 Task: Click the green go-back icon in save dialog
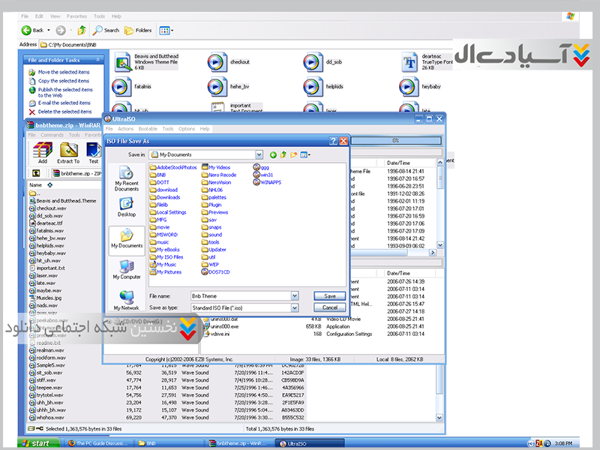(x=273, y=154)
